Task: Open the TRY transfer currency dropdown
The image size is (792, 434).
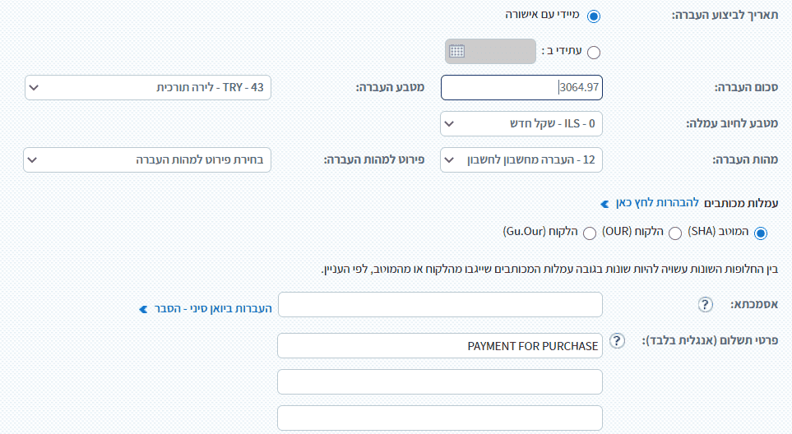Action: (x=148, y=86)
